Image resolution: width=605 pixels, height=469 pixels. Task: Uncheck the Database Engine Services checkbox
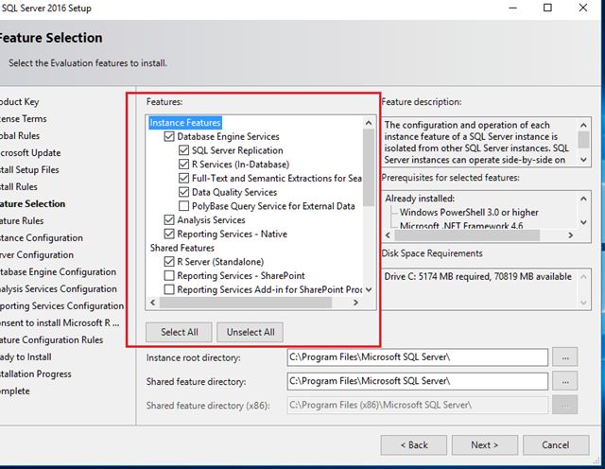coord(169,136)
